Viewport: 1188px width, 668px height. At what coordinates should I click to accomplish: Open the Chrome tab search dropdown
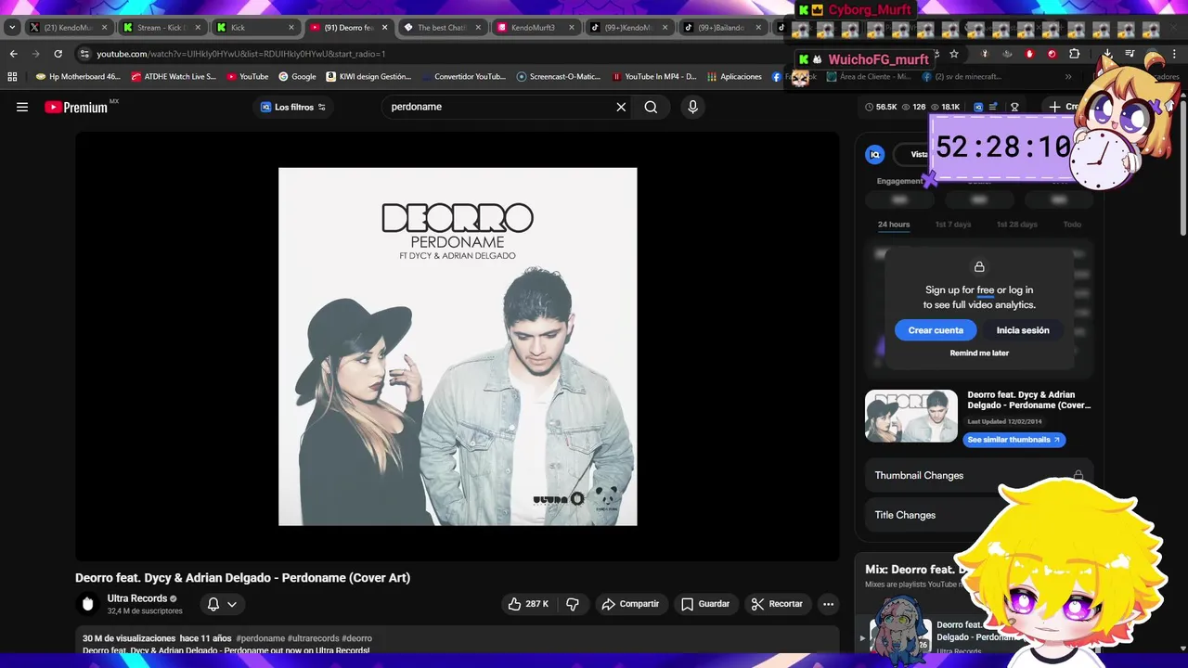coord(12,28)
